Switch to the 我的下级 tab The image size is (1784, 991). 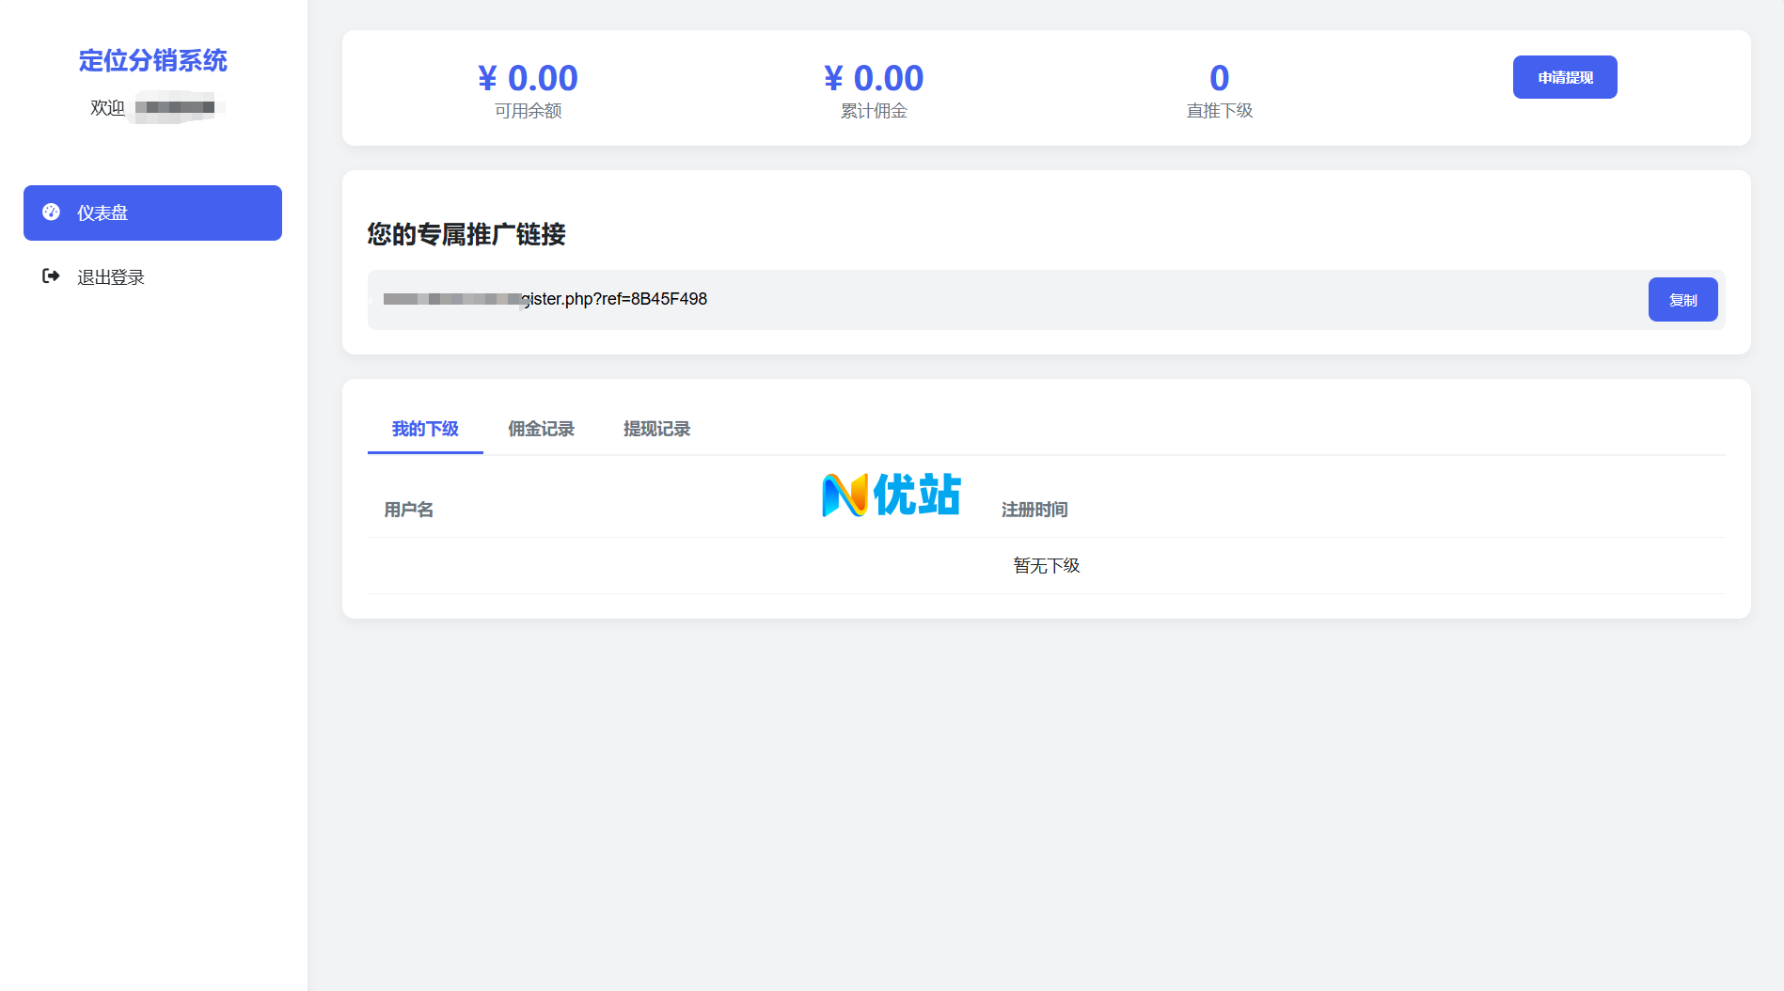pyautogui.click(x=425, y=429)
